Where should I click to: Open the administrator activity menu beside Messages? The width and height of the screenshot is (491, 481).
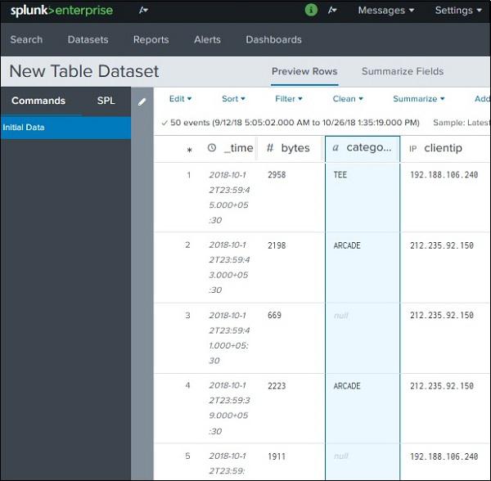point(332,11)
